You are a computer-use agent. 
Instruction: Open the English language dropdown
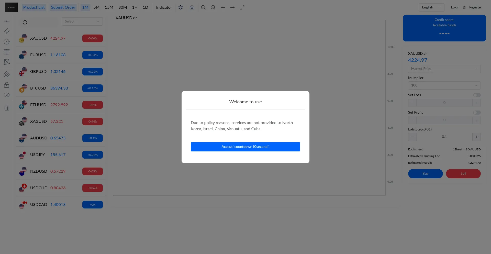431,7
